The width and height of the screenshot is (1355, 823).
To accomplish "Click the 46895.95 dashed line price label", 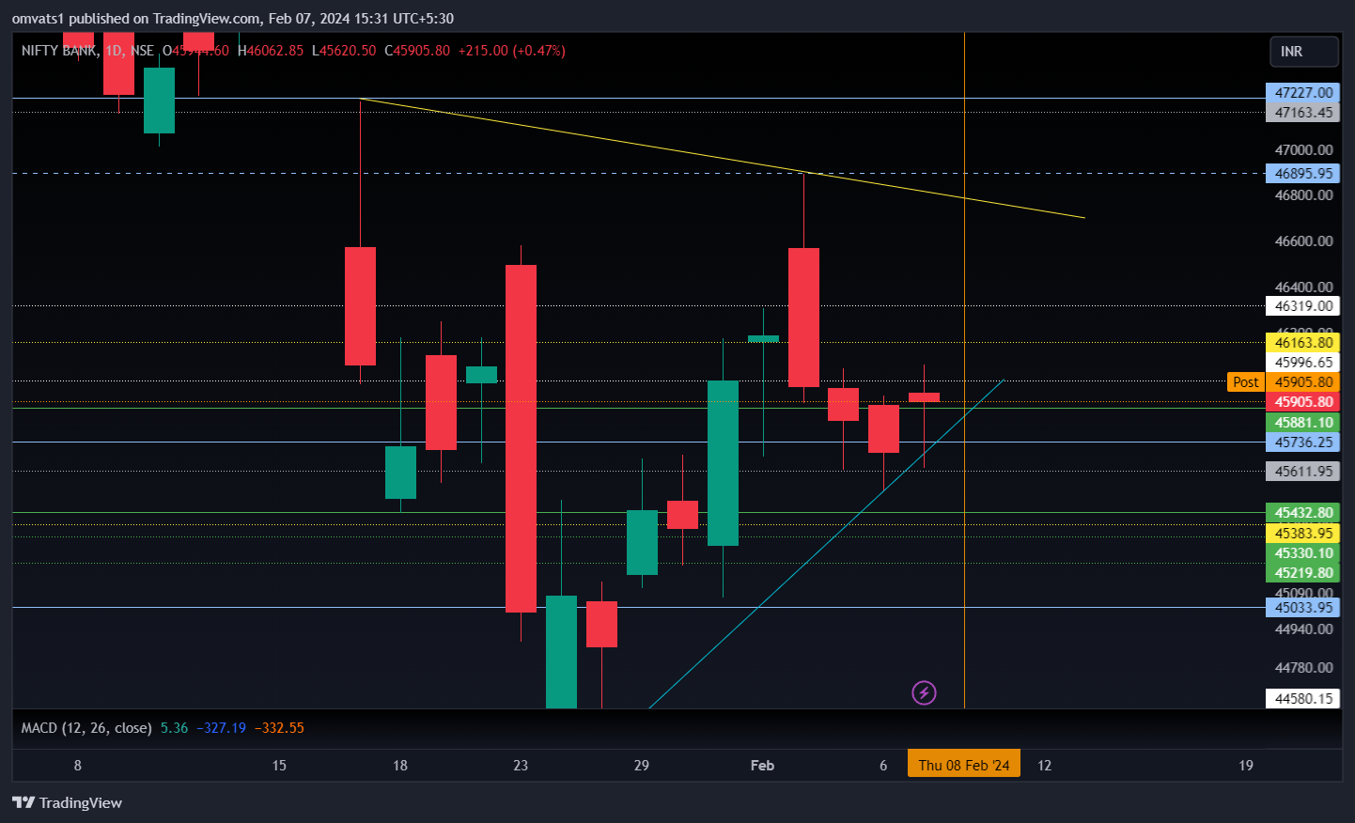I will click(1303, 173).
